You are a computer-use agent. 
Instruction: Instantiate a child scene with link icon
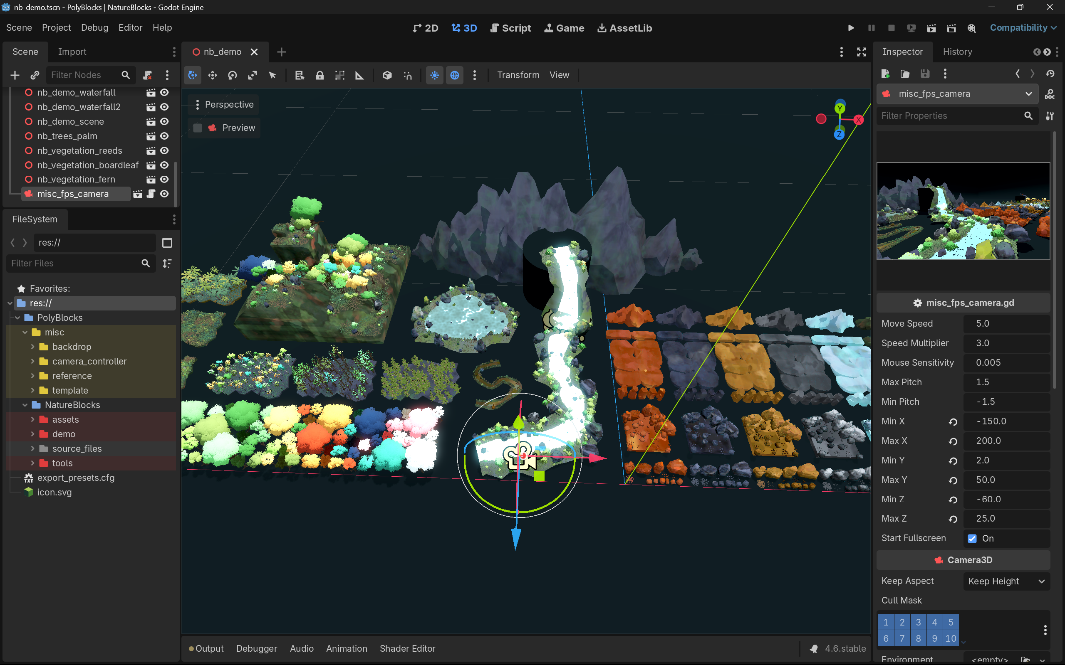point(35,75)
